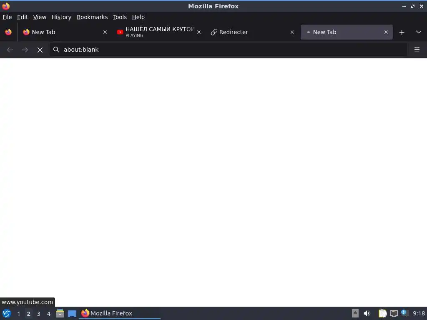The height and width of the screenshot is (320, 427).
Task: Open the Help menu
Action: coord(138,17)
